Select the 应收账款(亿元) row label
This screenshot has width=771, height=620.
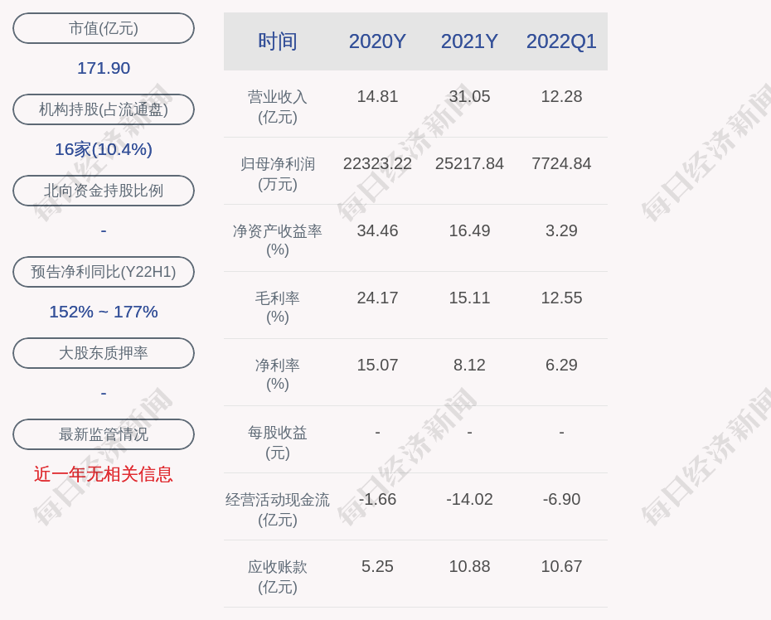pyautogui.click(x=278, y=577)
